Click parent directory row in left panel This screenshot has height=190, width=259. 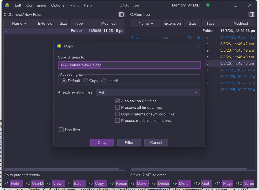[64, 31]
